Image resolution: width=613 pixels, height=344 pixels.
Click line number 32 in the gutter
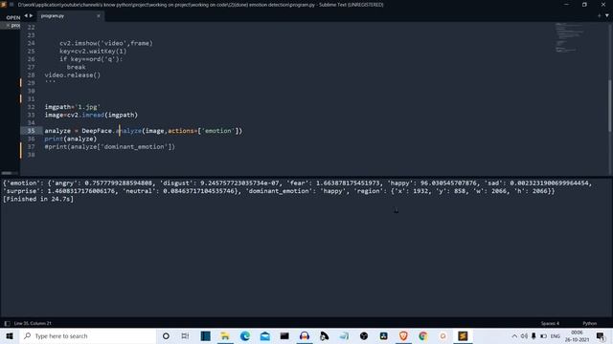(x=31, y=107)
